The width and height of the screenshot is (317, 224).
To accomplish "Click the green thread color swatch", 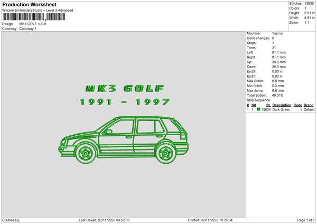I will pyautogui.click(x=258, y=109).
